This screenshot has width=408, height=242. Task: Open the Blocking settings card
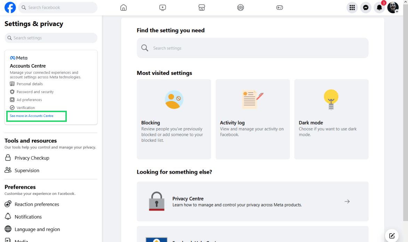174,119
